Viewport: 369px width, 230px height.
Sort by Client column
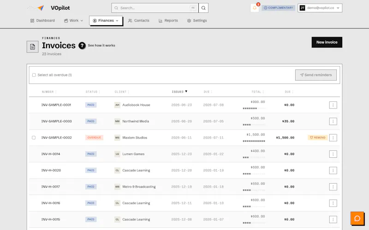(x=122, y=92)
